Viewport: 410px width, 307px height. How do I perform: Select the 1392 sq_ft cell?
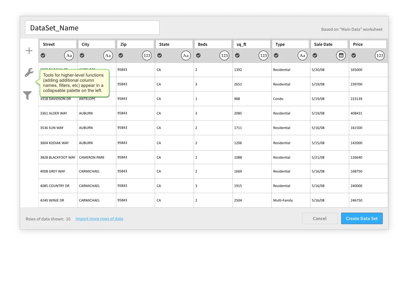(252, 70)
